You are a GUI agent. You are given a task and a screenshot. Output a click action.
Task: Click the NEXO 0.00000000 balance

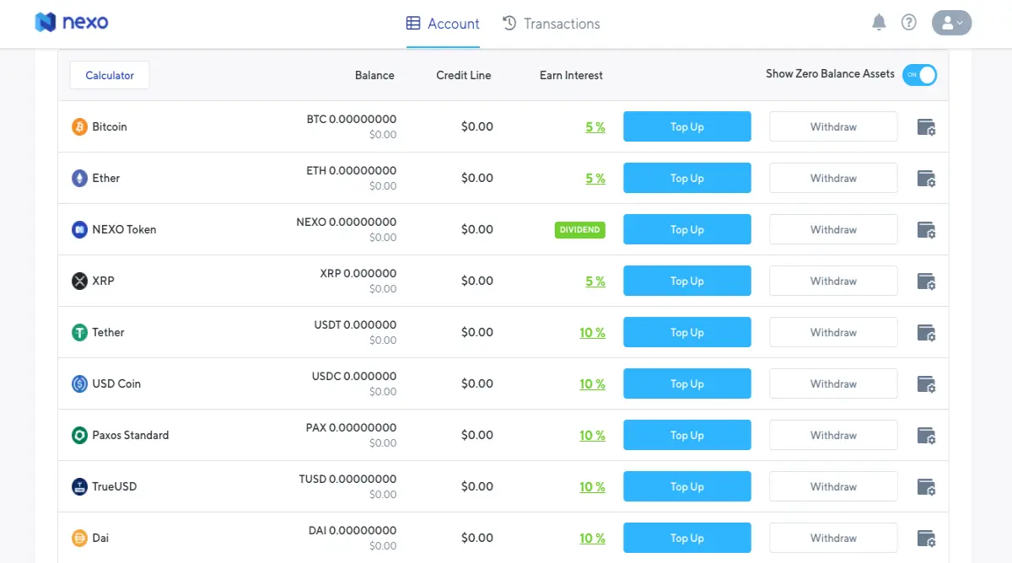pyautogui.click(x=347, y=223)
